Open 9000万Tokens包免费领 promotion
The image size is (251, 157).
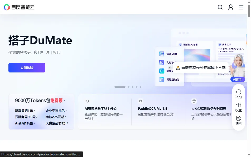tap(40, 100)
